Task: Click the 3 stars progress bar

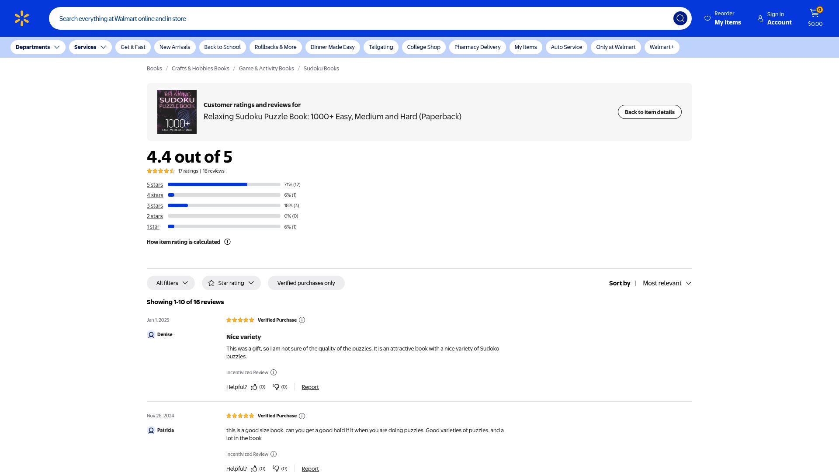Action: 224,205
